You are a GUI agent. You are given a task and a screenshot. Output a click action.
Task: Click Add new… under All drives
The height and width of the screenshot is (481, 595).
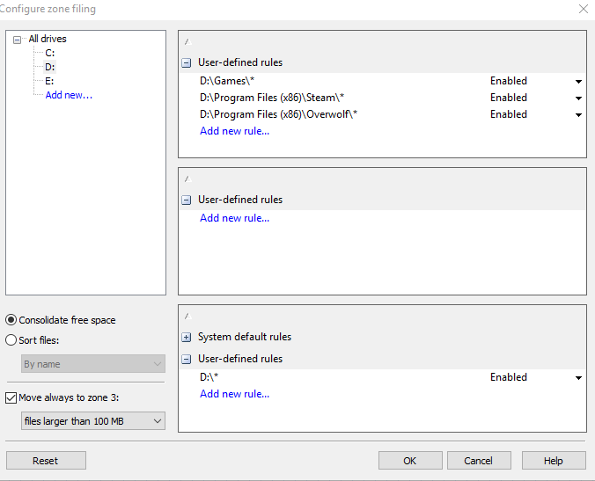tap(69, 95)
